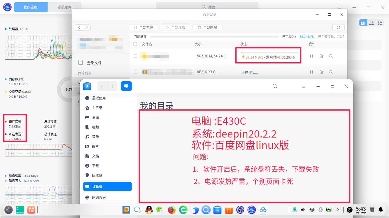Switch to the 系统服务 tab
389x218 pixels.
pyautogui.click(x=65, y=7)
